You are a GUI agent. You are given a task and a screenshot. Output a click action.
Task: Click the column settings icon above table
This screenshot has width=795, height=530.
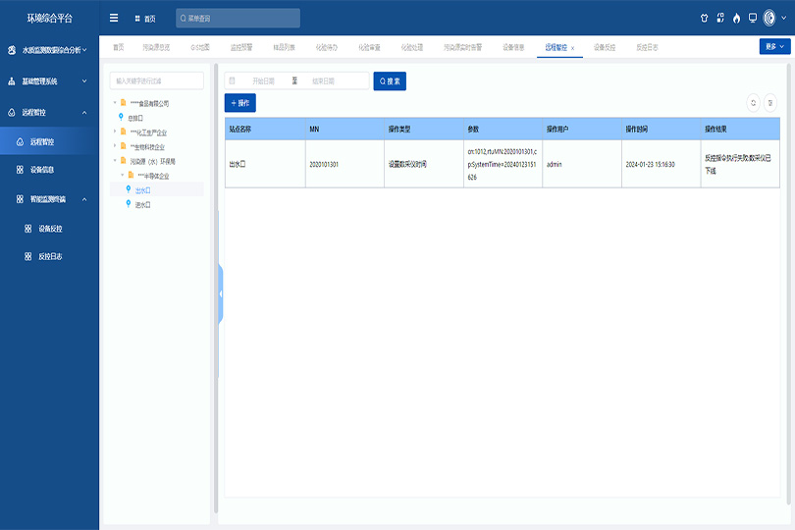pyautogui.click(x=769, y=102)
